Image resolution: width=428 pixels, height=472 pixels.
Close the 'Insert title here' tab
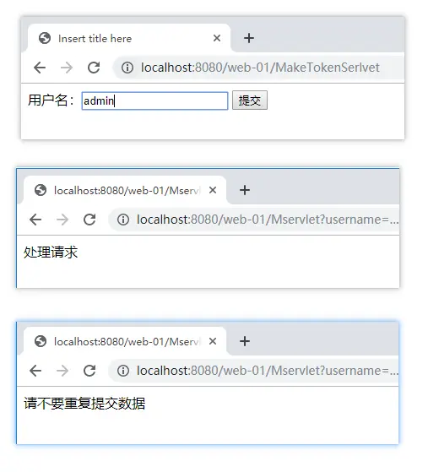tap(217, 38)
